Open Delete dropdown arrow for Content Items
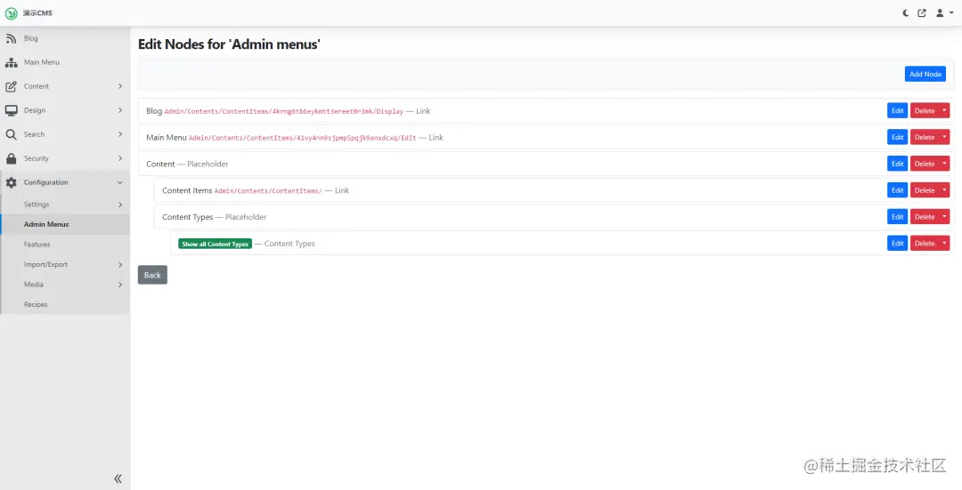The height and width of the screenshot is (490, 962). pos(944,190)
